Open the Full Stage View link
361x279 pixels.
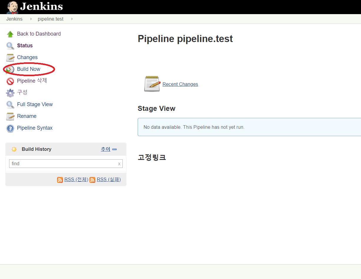tap(35, 104)
